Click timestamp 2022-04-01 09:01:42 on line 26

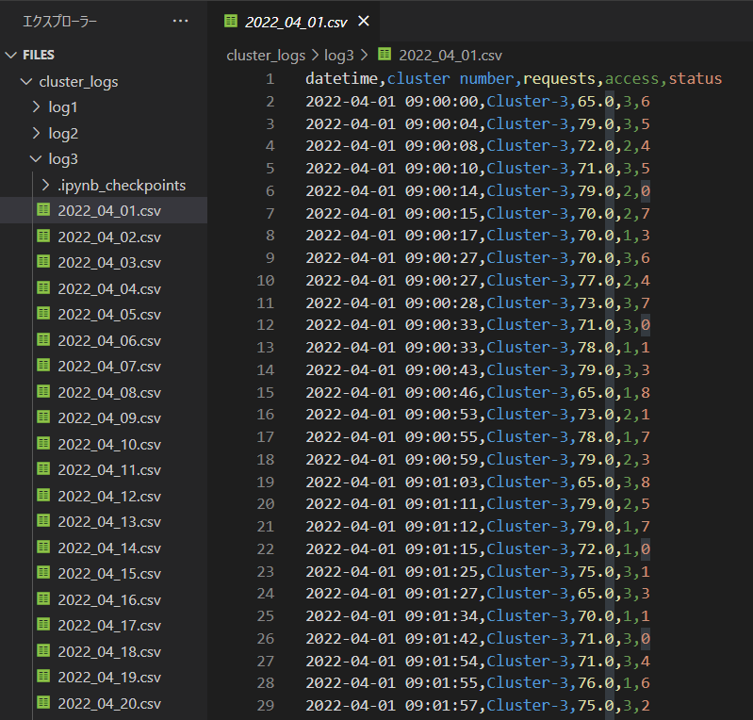(392, 638)
